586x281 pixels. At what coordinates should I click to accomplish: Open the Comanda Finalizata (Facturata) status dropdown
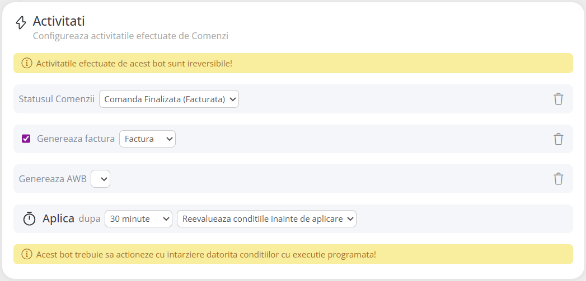coord(169,99)
